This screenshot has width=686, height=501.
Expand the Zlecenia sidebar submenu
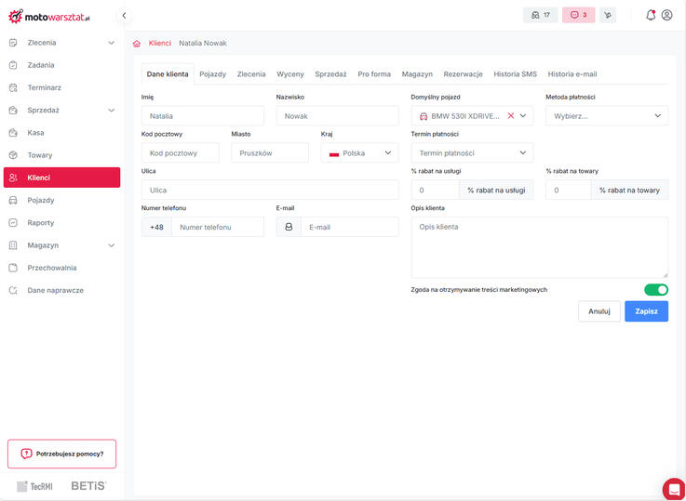click(111, 43)
